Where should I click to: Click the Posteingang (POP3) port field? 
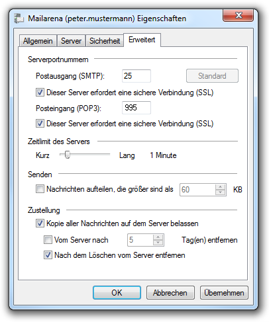pos(136,108)
